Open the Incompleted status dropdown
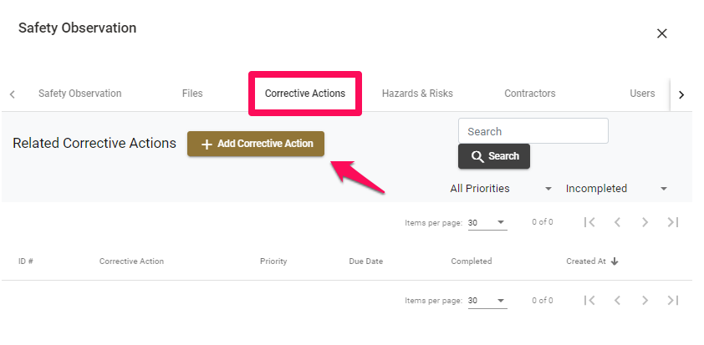This screenshot has height=345, width=704. pyautogui.click(x=617, y=189)
